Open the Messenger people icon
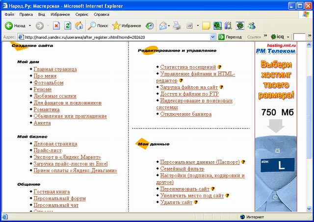This screenshot has height=222, width=314. coord(252,26)
